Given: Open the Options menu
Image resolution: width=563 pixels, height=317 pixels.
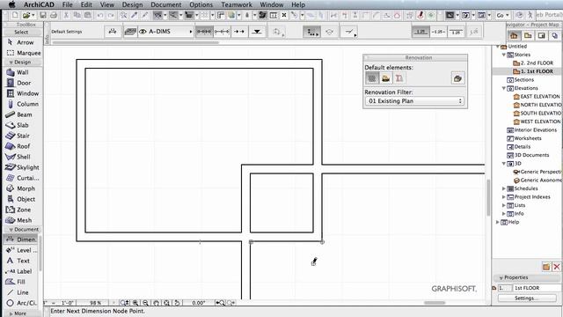Looking at the screenshot, I should 201,4.
